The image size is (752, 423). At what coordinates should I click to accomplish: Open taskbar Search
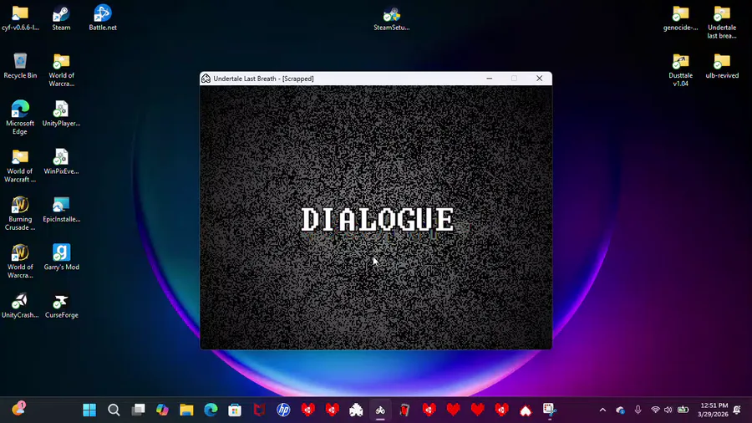pyautogui.click(x=114, y=410)
